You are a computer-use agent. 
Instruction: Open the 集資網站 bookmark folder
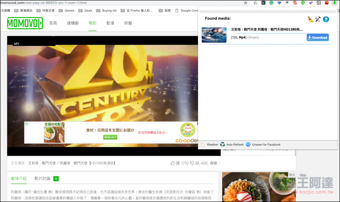tap(23, 10)
